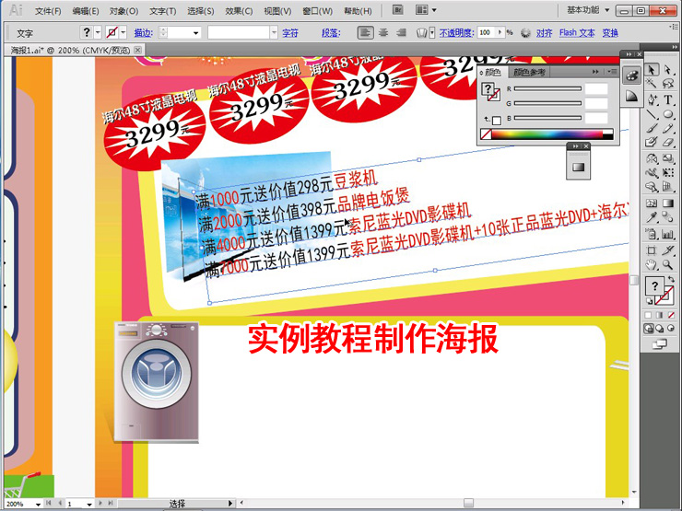Toggle center paragraph alignment

pyautogui.click(x=383, y=32)
